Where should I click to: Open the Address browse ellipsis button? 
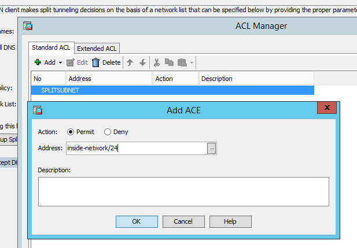[212, 149]
